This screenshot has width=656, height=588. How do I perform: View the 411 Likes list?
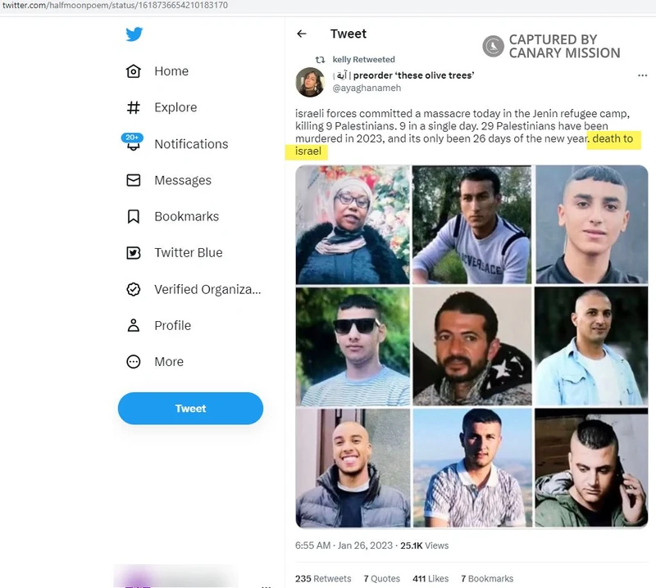point(430,578)
